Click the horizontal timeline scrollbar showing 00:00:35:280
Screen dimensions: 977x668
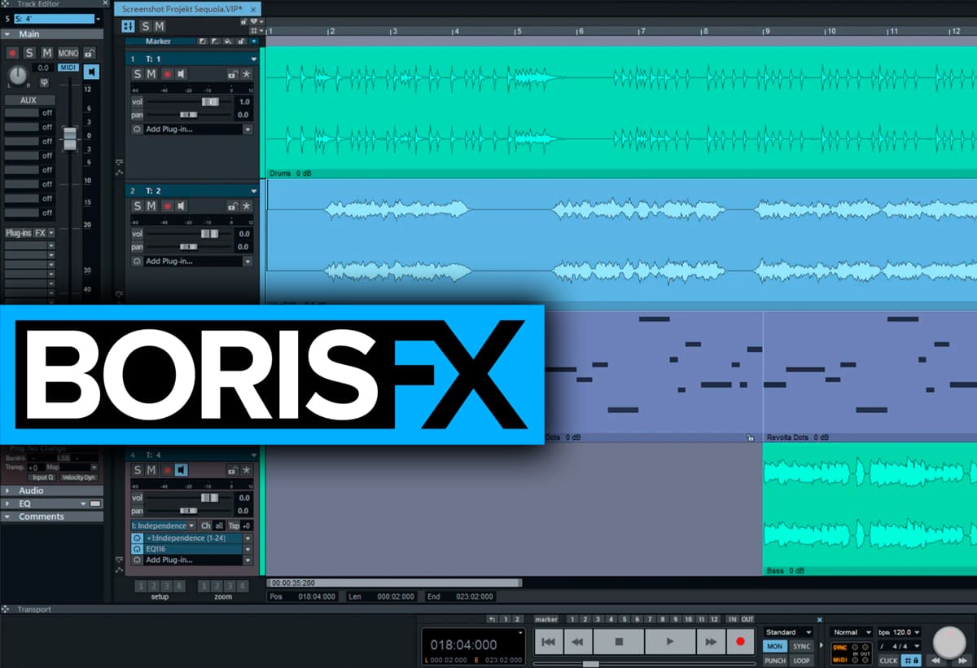394,582
